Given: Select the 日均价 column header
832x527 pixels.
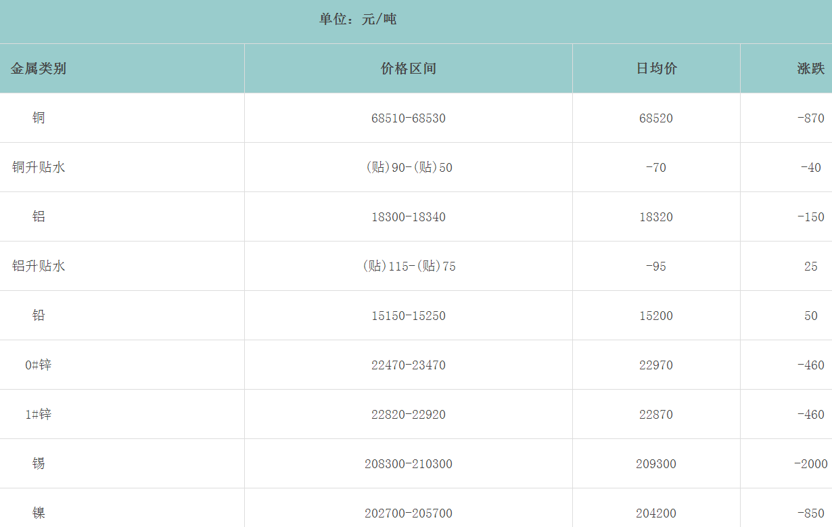Looking at the screenshot, I should click(656, 68).
